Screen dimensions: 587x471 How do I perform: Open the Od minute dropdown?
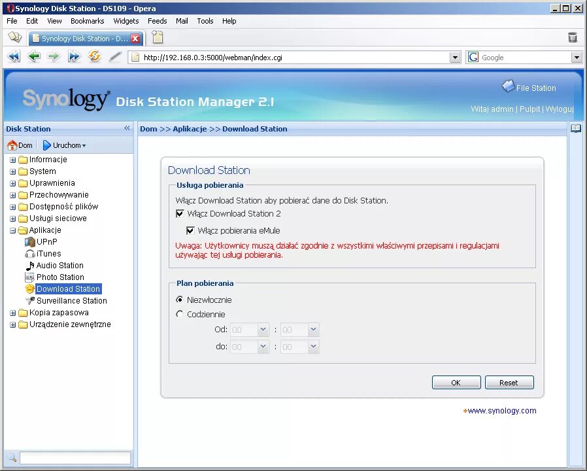pos(313,330)
